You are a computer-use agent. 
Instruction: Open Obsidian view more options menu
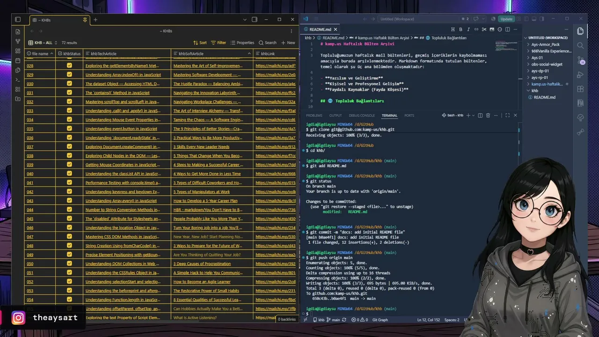[x=292, y=31]
